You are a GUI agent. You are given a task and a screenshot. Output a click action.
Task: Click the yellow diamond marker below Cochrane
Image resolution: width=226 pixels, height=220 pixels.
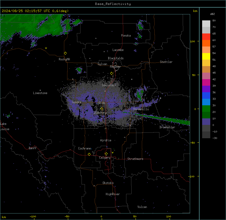pyautogui.click(x=89, y=154)
